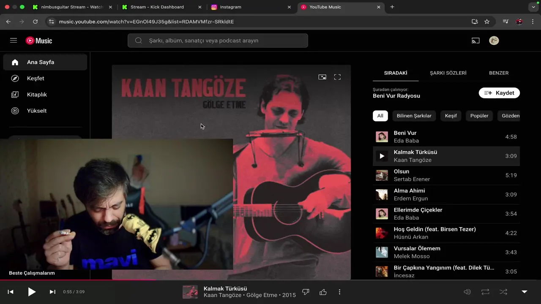This screenshot has height=304, width=541.
Task: Toggle shuffle mode
Action: tap(503, 292)
